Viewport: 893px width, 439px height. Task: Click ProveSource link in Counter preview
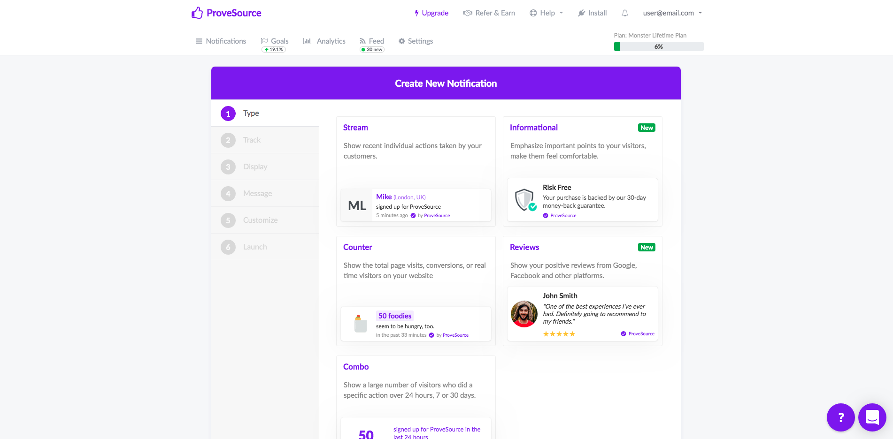(455, 335)
